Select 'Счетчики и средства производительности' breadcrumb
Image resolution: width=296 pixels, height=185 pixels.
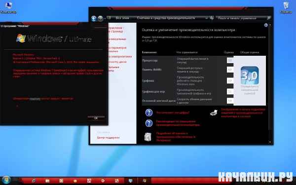pyautogui.click(x=166, y=18)
